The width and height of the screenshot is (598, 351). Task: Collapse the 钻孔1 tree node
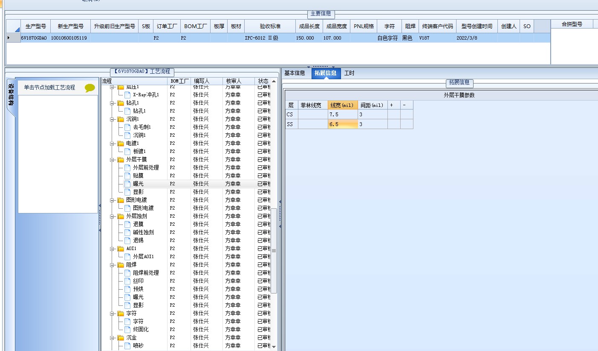[113, 103]
